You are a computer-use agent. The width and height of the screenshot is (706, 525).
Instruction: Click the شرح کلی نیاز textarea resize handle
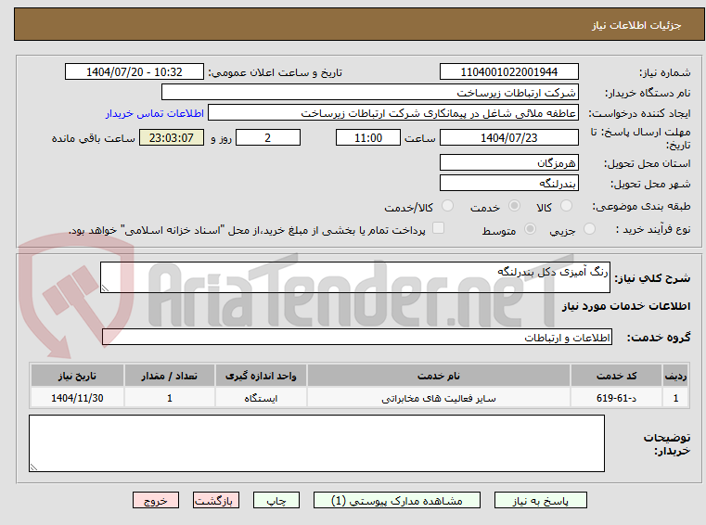[x=105, y=288]
